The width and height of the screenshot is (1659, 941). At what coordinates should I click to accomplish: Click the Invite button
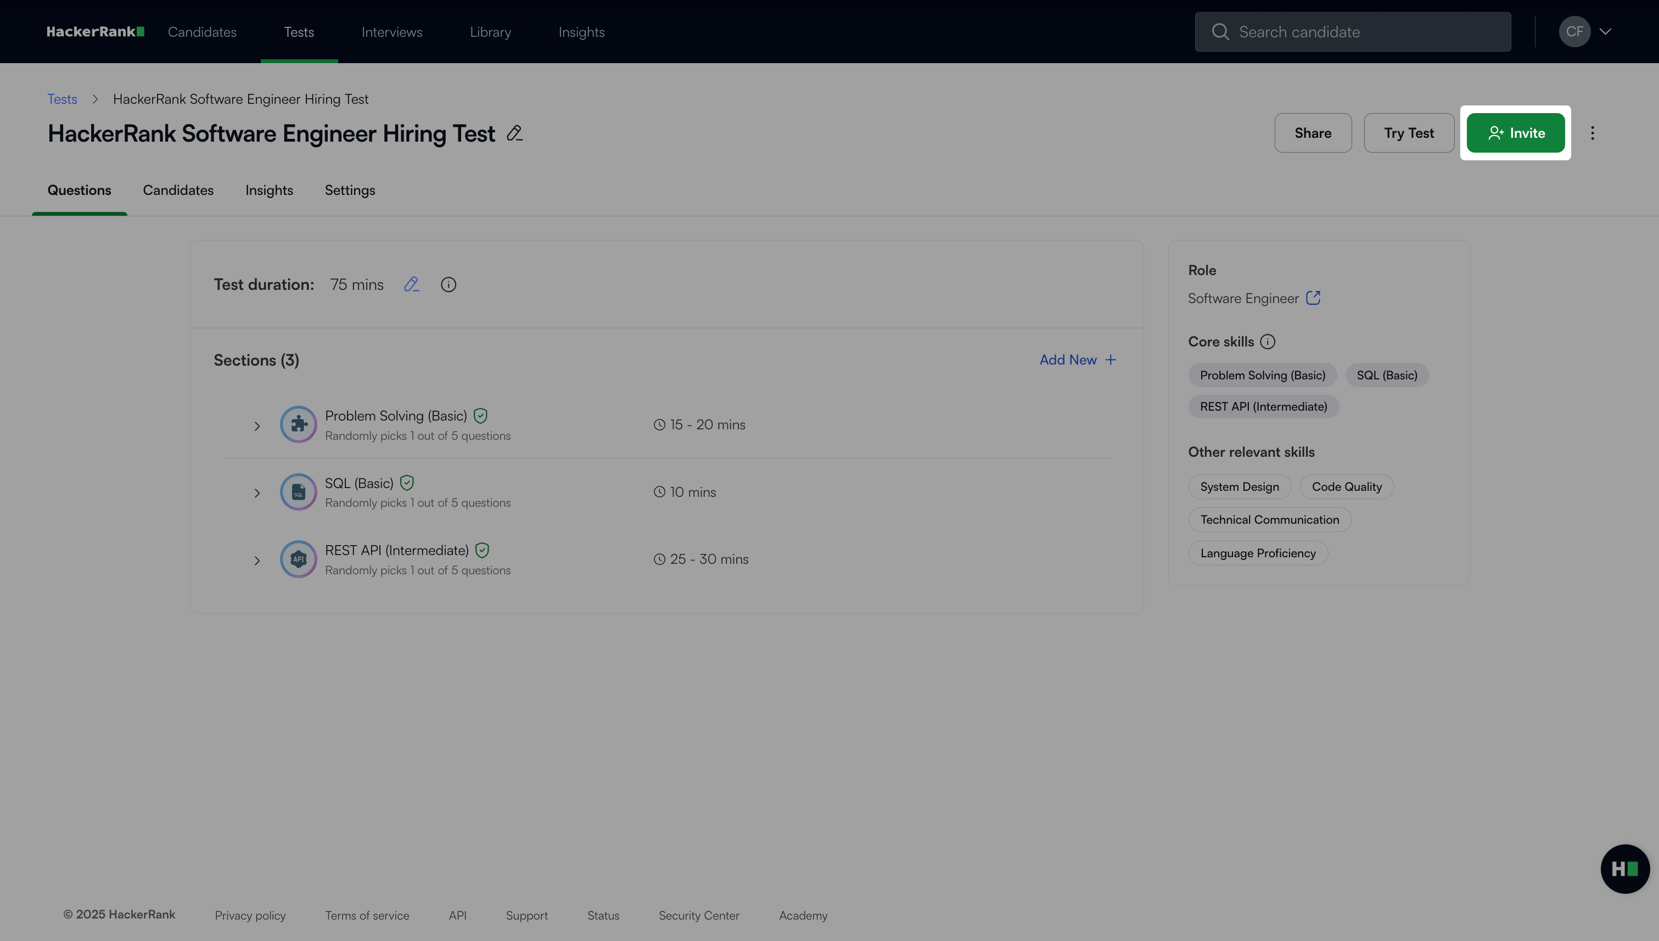(x=1515, y=133)
